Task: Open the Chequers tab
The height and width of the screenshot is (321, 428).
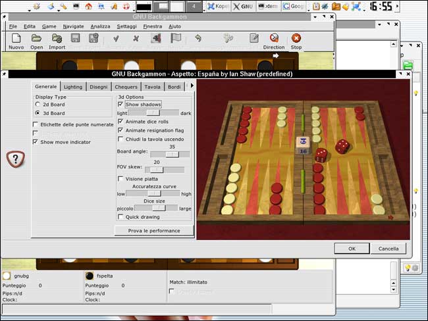Action: pyautogui.click(x=126, y=87)
